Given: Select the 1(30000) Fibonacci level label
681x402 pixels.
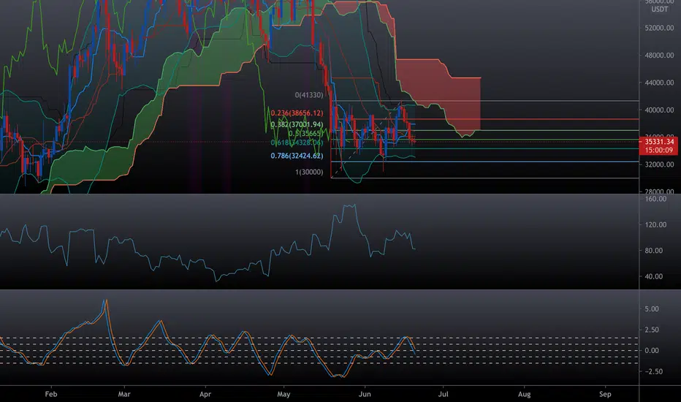Looking at the screenshot, I should pos(309,172).
